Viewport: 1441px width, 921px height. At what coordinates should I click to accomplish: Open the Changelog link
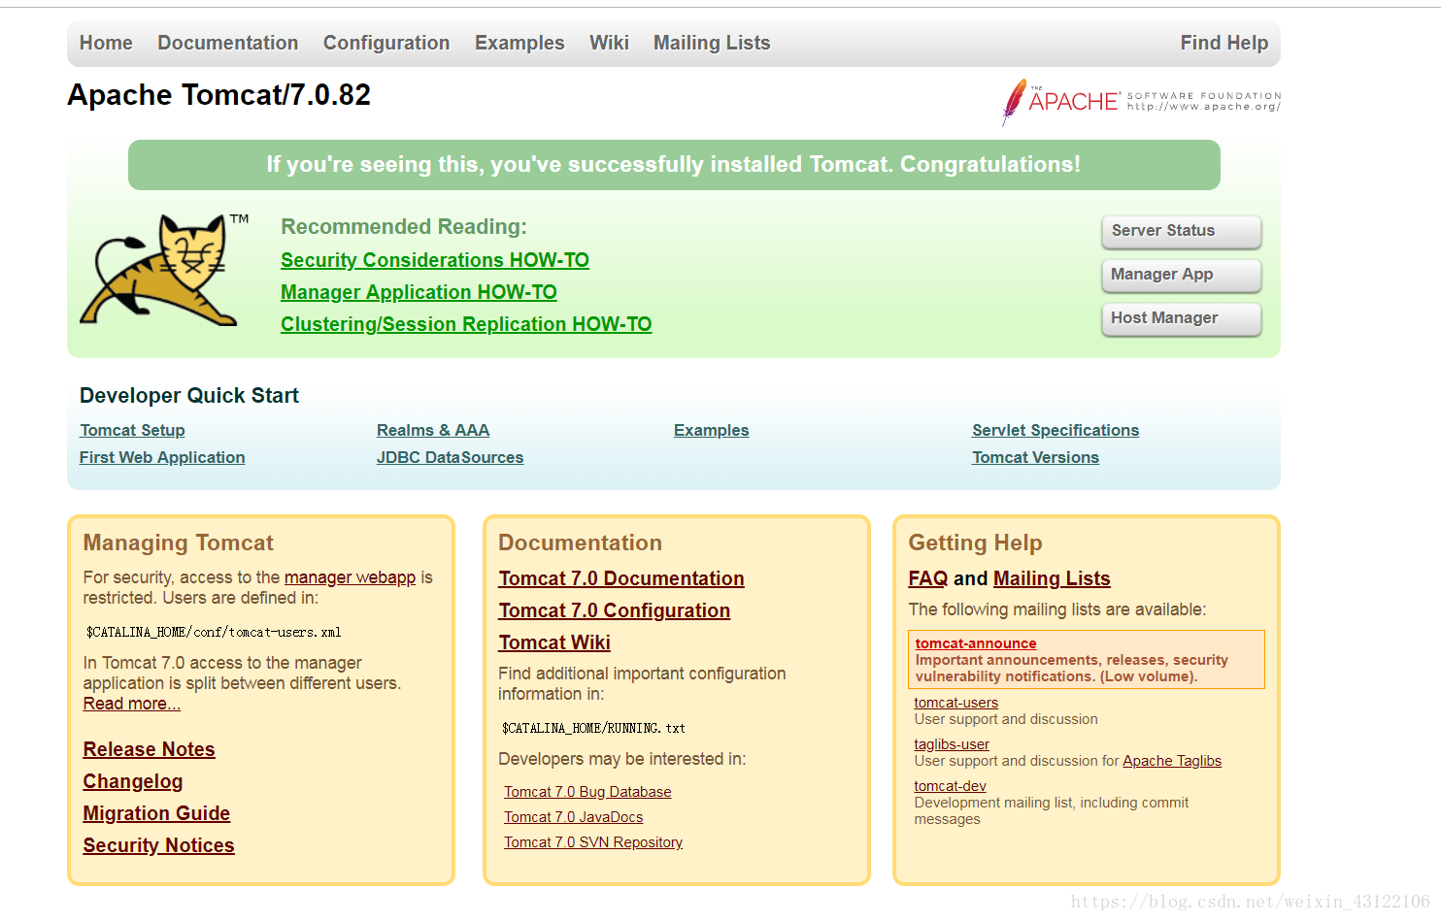coord(133,781)
